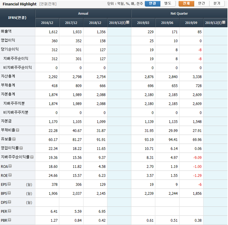Click the 2019/09 BPS value 1,856
This screenshot has height=225, width=228.
[197, 194]
